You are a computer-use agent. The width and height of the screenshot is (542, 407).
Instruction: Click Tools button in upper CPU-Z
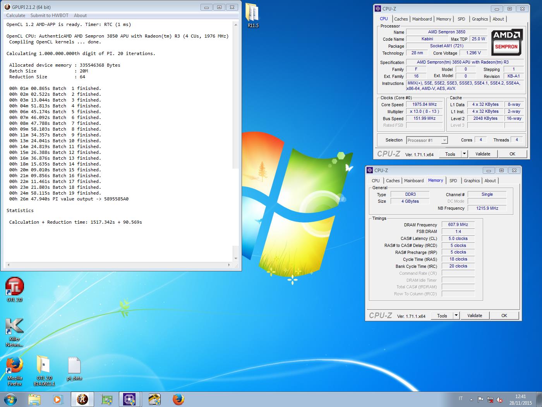[450, 154]
